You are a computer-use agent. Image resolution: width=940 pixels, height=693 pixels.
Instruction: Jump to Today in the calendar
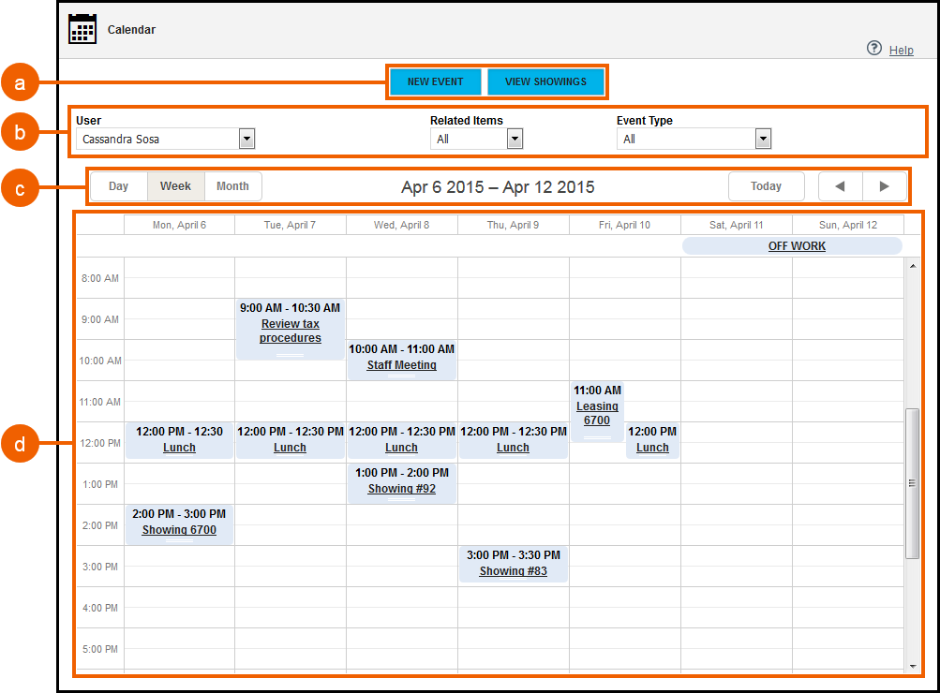pos(766,186)
